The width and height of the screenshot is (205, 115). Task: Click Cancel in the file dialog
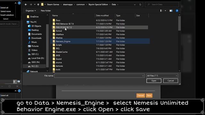coord(171,81)
